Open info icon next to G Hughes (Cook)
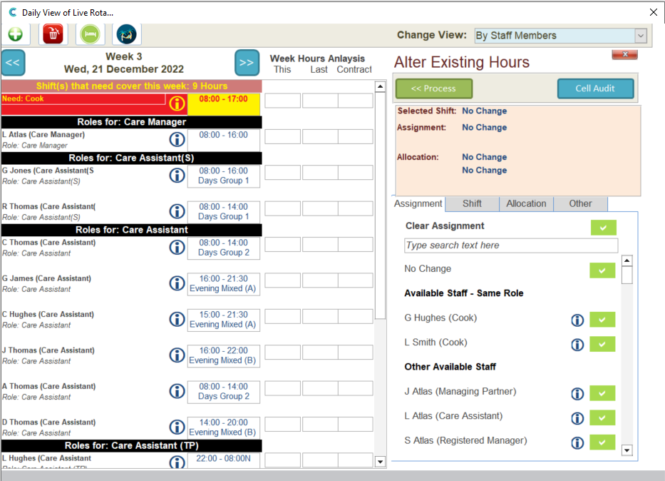Image resolution: width=665 pixels, height=481 pixels. (x=577, y=320)
